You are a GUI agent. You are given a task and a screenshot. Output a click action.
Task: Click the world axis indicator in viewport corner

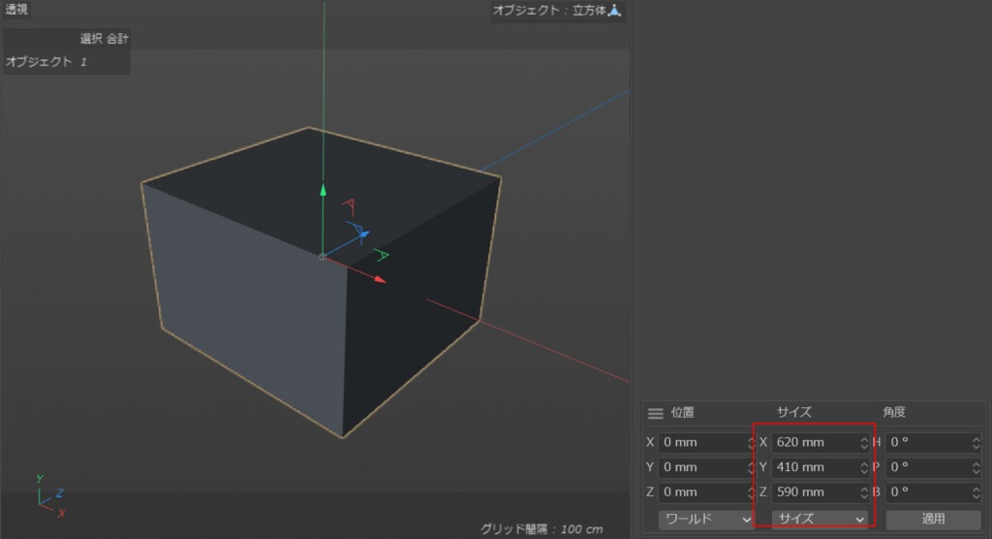click(50, 496)
